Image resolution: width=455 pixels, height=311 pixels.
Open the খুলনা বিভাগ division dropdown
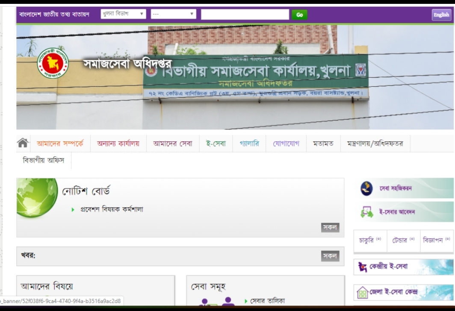(123, 14)
